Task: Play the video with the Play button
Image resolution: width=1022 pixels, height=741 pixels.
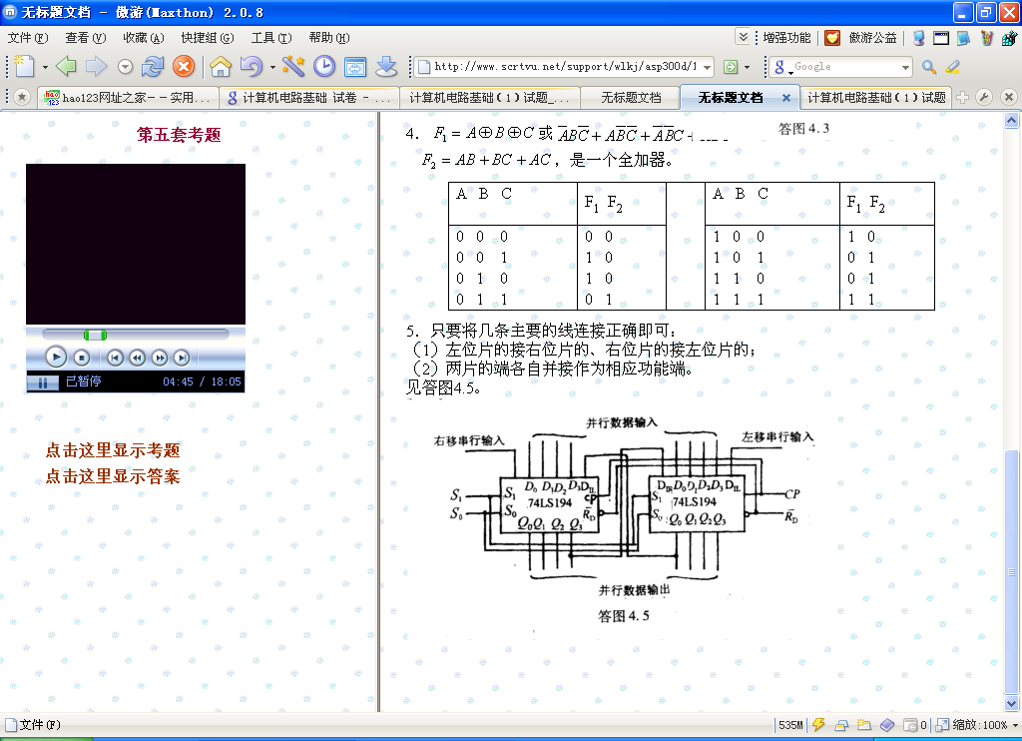Action: point(56,357)
